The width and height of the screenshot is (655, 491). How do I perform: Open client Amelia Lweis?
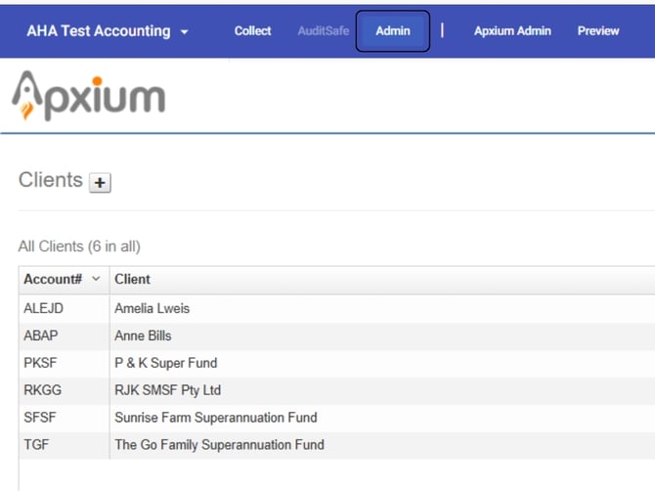click(153, 309)
